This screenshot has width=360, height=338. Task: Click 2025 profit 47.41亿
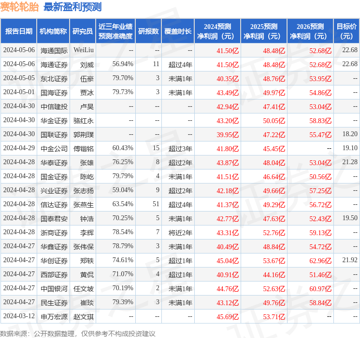[274, 107]
